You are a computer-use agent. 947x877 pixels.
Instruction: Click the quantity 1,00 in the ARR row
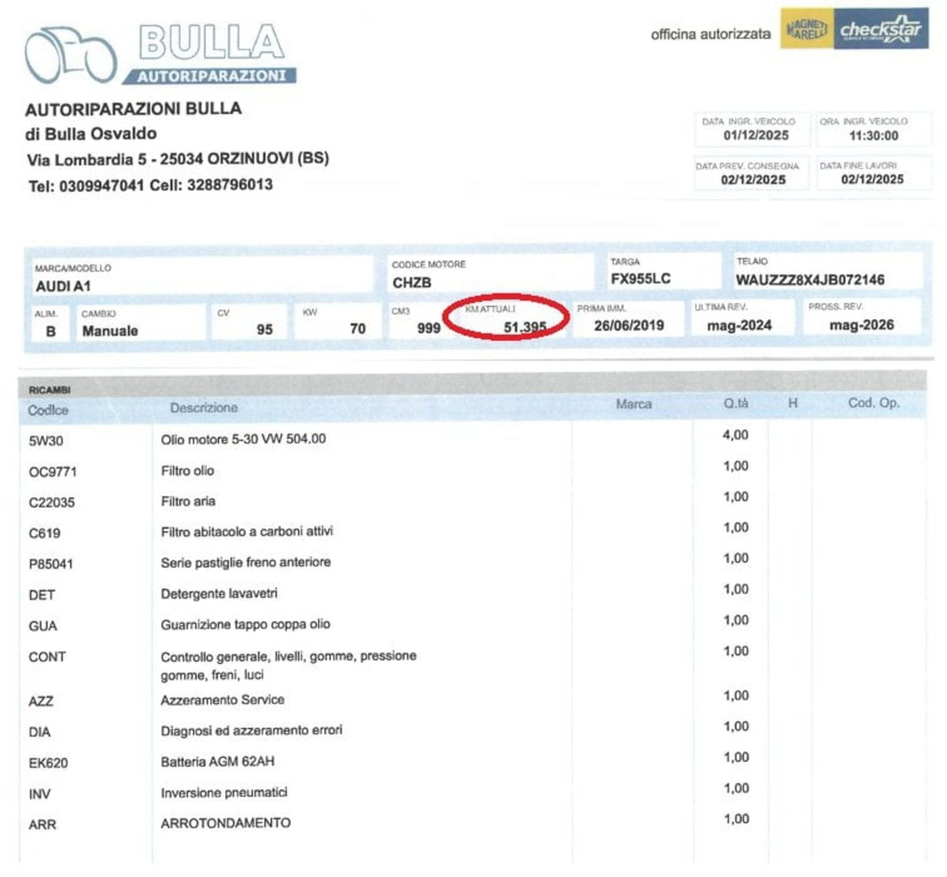click(736, 819)
